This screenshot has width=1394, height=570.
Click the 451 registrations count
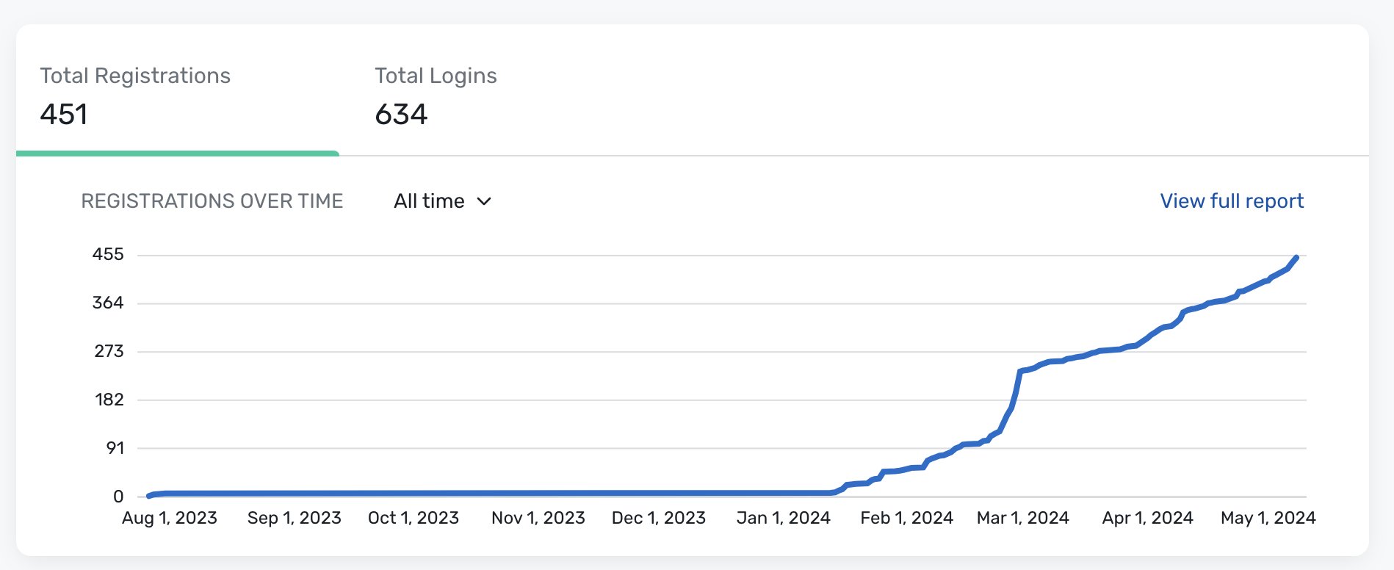pyautogui.click(x=64, y=115)
